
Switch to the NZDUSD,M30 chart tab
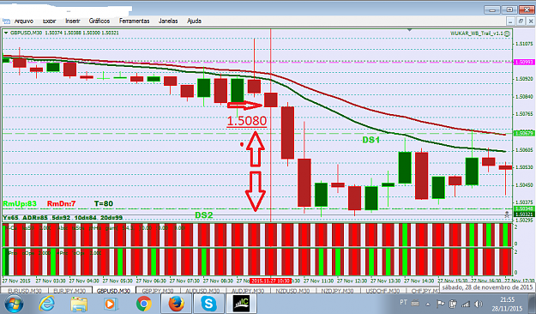coord(292,291)
